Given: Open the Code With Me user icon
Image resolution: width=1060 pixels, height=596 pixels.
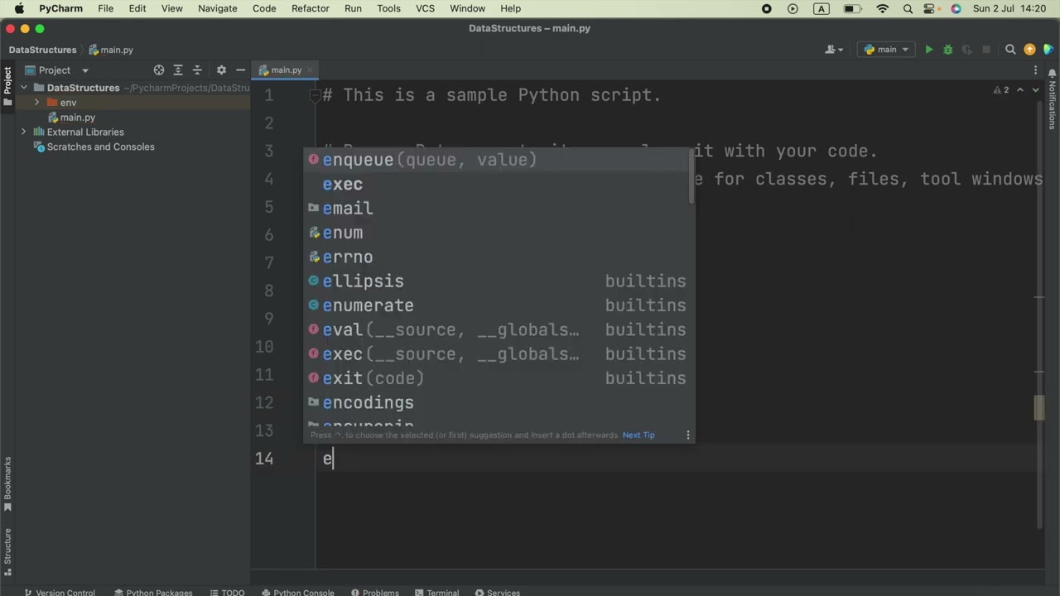Looking at the screenshot, I should [x=834, y=50].
